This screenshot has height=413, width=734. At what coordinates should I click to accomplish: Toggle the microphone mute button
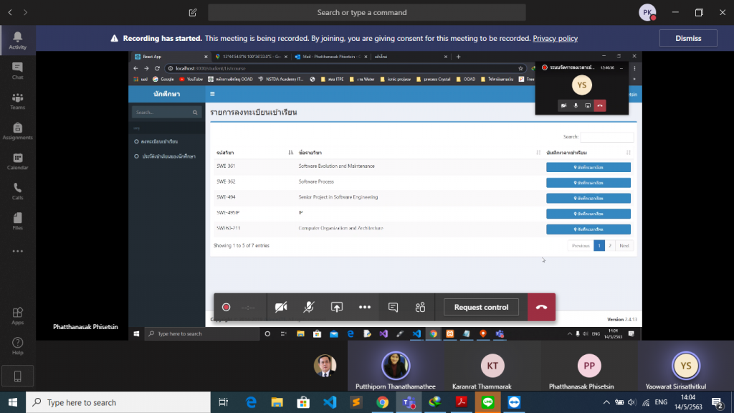tap(308, 307)
